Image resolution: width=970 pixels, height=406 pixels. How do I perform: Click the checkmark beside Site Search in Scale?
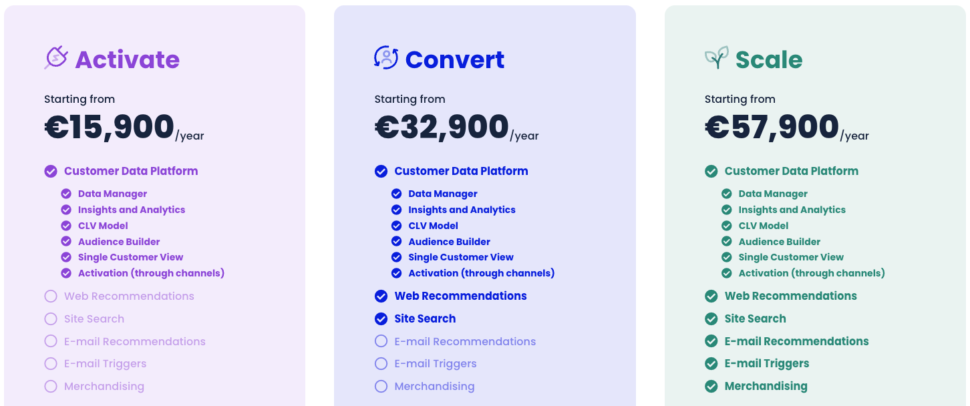point(711,319)
